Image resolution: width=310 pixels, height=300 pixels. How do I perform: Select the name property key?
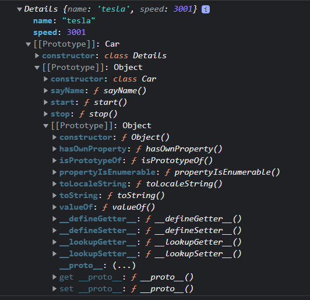43,21
